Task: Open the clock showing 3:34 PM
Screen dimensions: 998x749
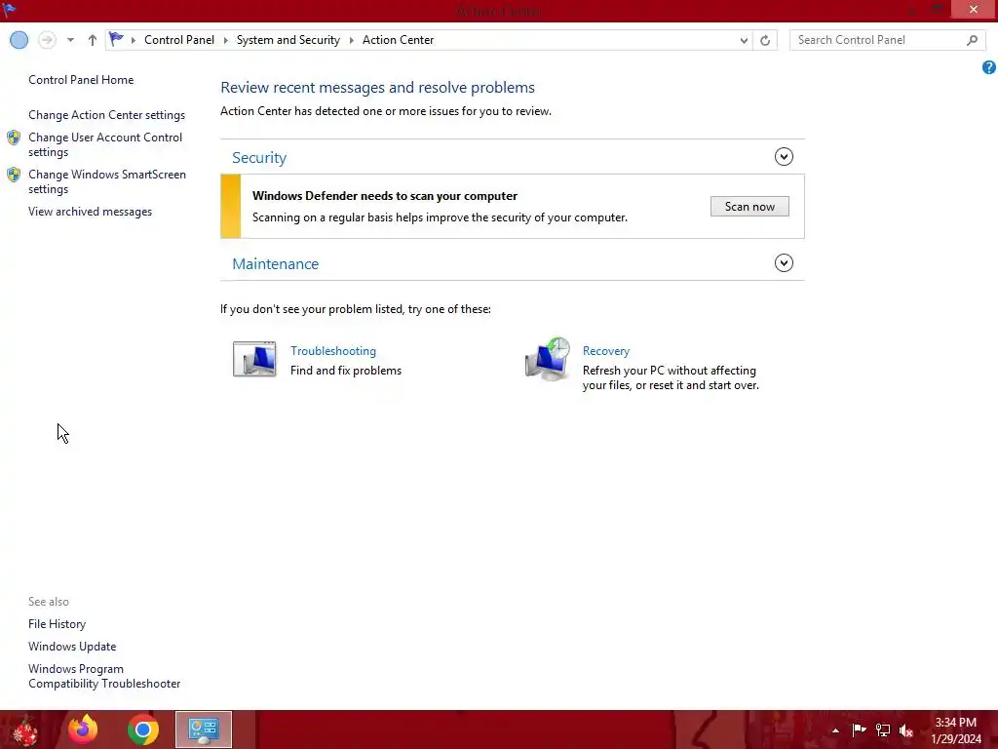Action: click(x=955, y=730)
